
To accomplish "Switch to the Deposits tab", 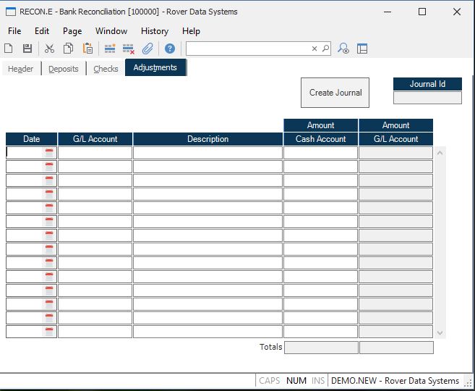I will pyautogui.click(x=64, y=69).
